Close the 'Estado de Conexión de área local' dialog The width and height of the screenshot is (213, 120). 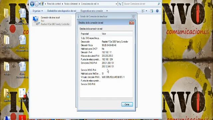coord(133,16)
